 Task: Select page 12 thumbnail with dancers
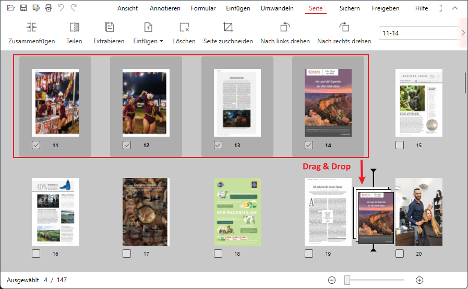pyautogui.click(x=146, y=103)
